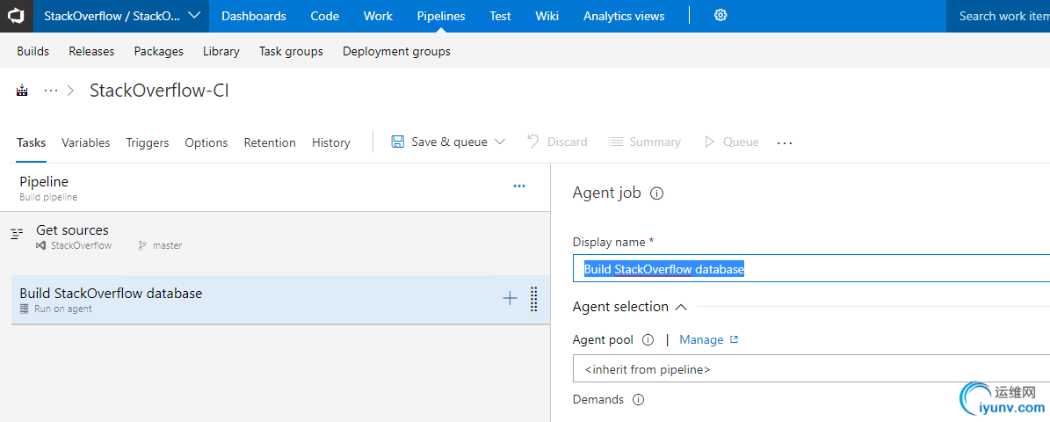Click the Summary button label
The width and height of the screenshot is (1050, 422).
pyautogui.click(x=655, y=142)
